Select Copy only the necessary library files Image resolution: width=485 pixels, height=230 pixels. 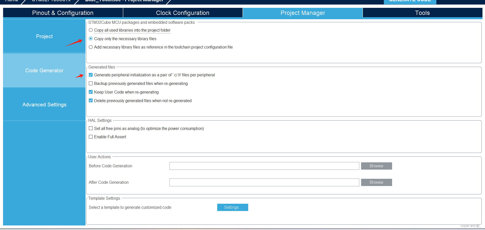click(91, 39)
